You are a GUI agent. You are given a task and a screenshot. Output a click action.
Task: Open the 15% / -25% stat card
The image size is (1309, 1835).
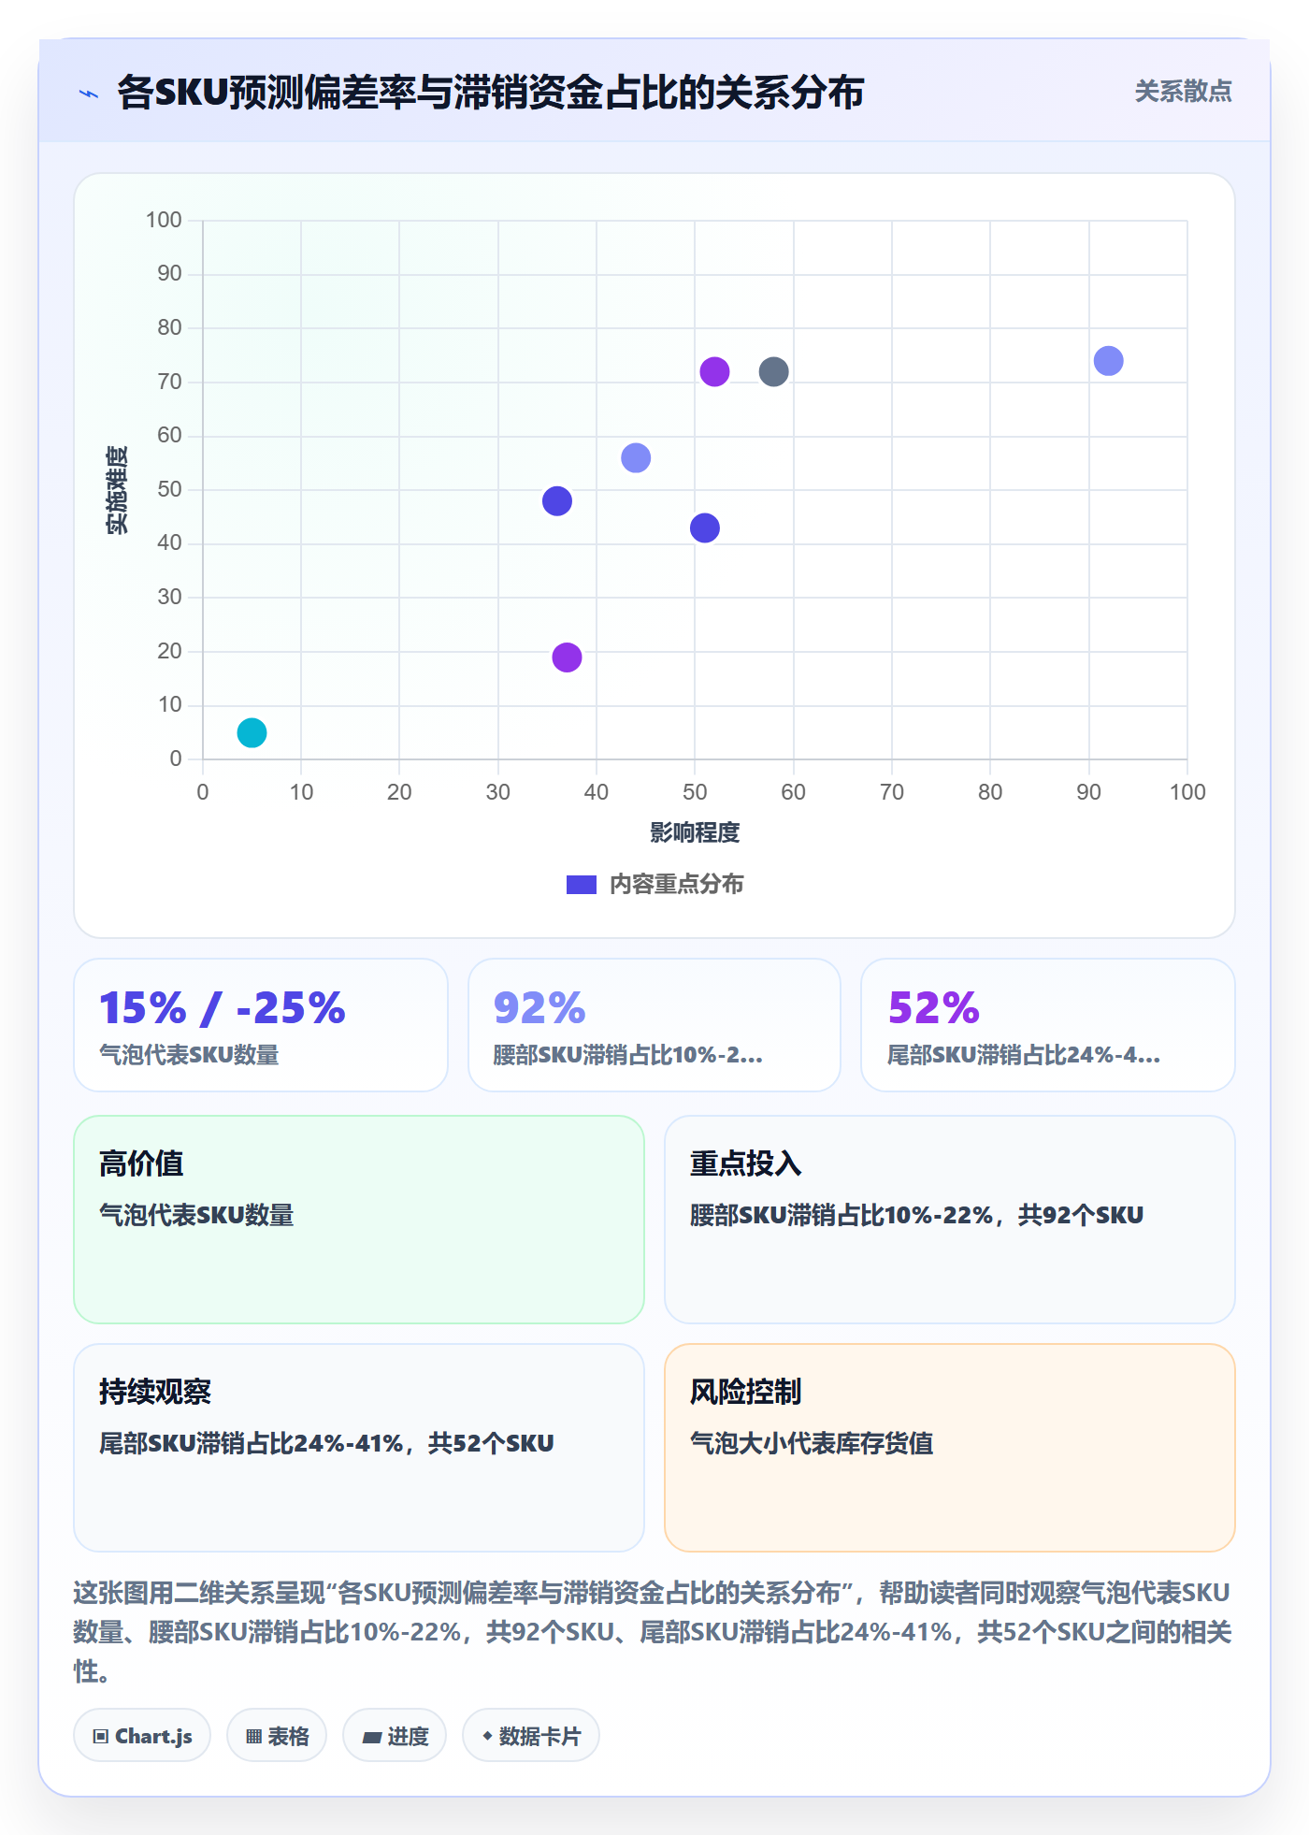tap(261, 1025)
